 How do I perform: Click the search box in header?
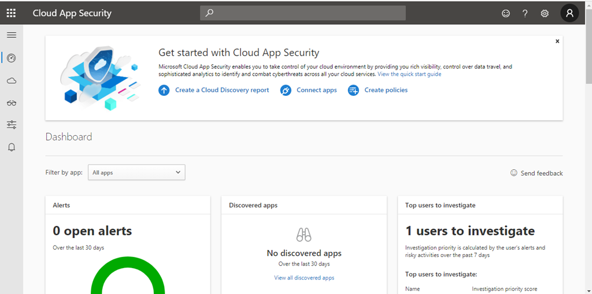point(303,13)
